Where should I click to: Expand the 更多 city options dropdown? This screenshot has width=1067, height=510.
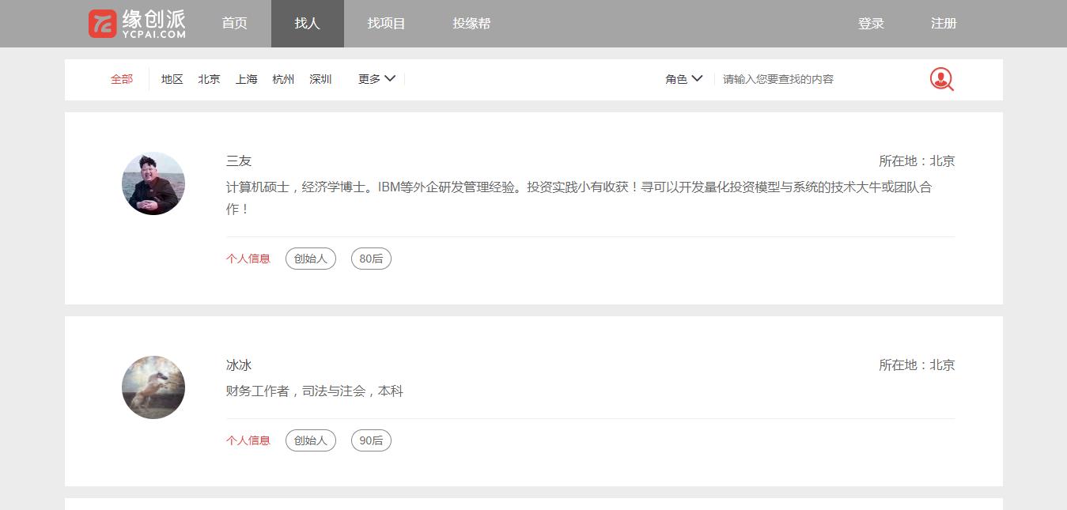375,78
